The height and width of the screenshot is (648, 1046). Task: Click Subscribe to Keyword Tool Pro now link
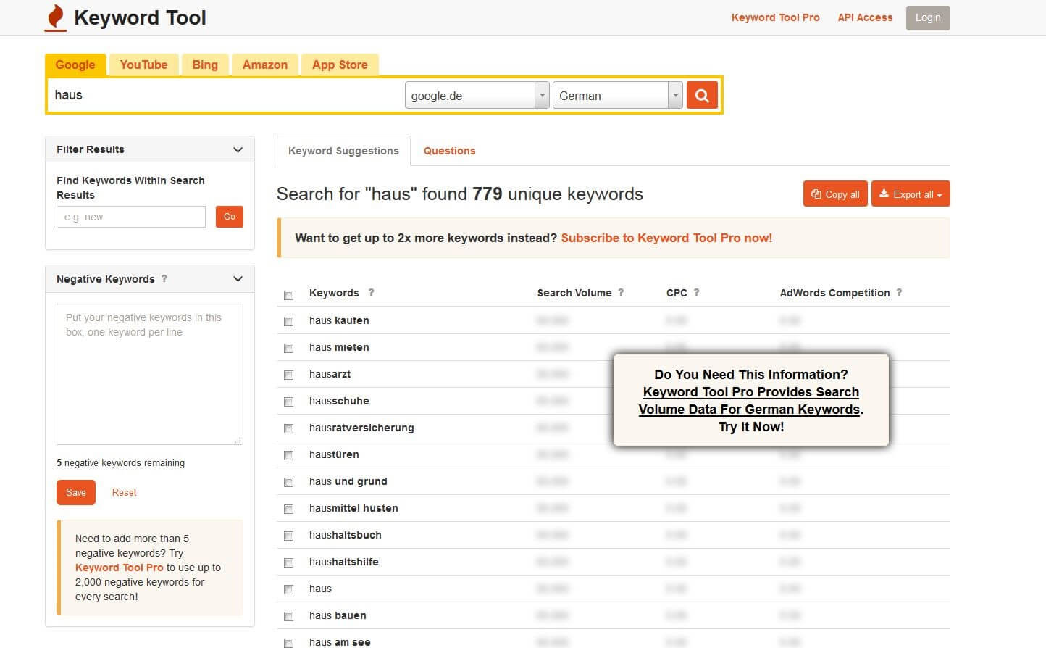[666, 238]
